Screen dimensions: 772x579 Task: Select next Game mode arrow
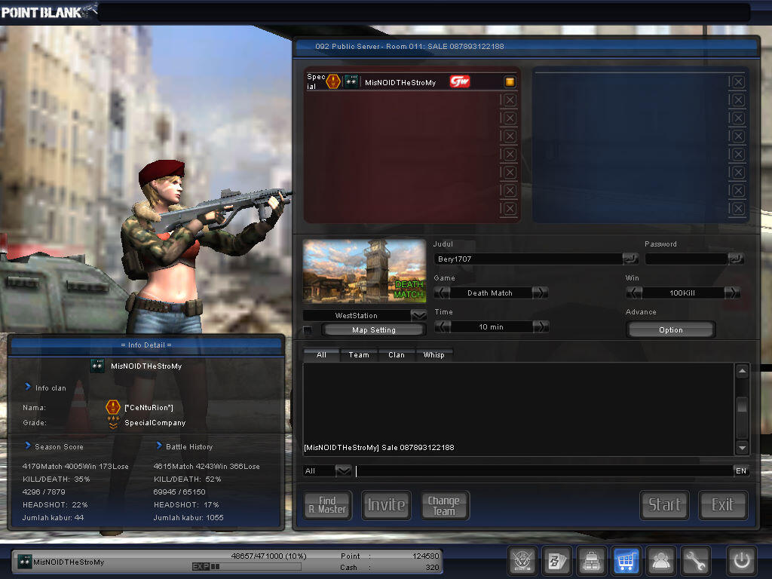(540, 293)
